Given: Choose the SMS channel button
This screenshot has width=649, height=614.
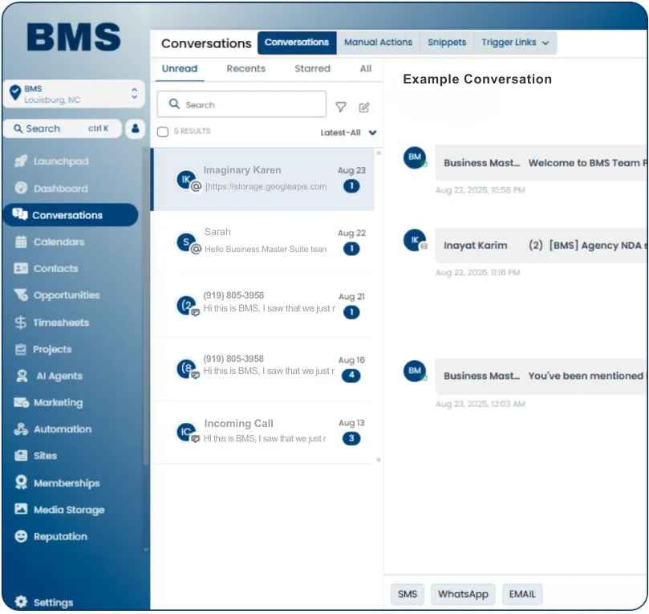Looking at the screenshot, I should tap(408, 594).
